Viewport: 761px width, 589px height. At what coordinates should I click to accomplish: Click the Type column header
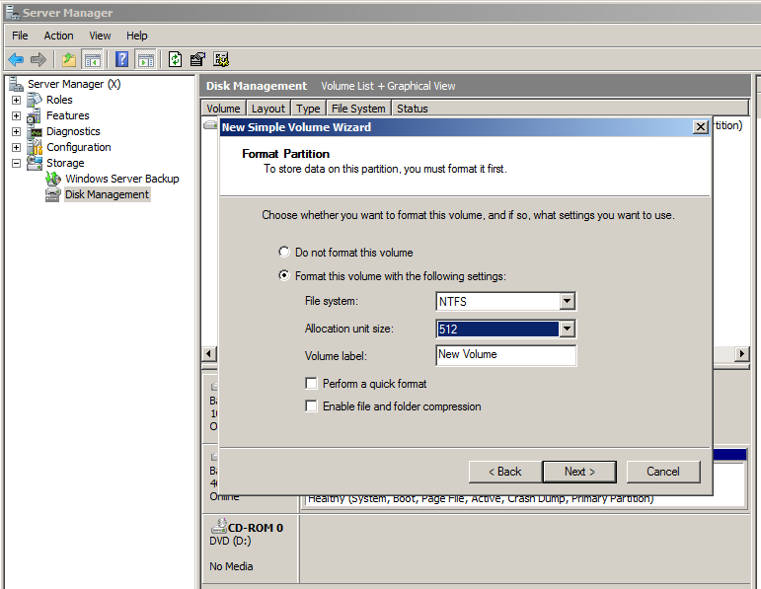tap(308, 109)
